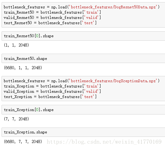The width and height of the screenshot is (165, 148).
Task: Click the 'bottleneck_features/DogXceptionData.npz' string
Action: pyautogui.click(x=113, y=81)
